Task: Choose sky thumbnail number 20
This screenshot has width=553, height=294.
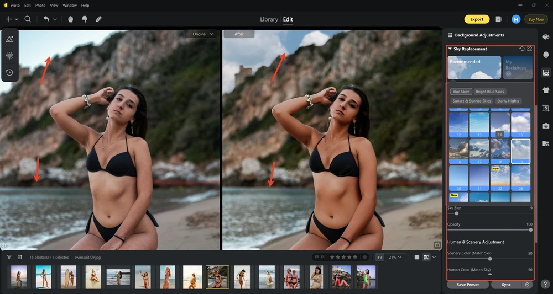Action: pyautogui.click(x=459, y=178)
